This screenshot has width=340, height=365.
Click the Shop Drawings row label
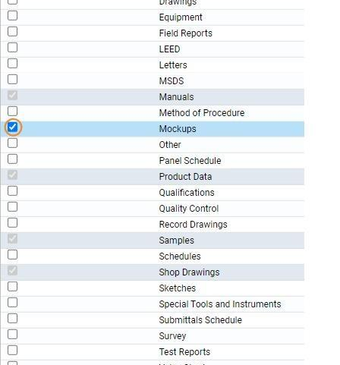pos(189,272)
